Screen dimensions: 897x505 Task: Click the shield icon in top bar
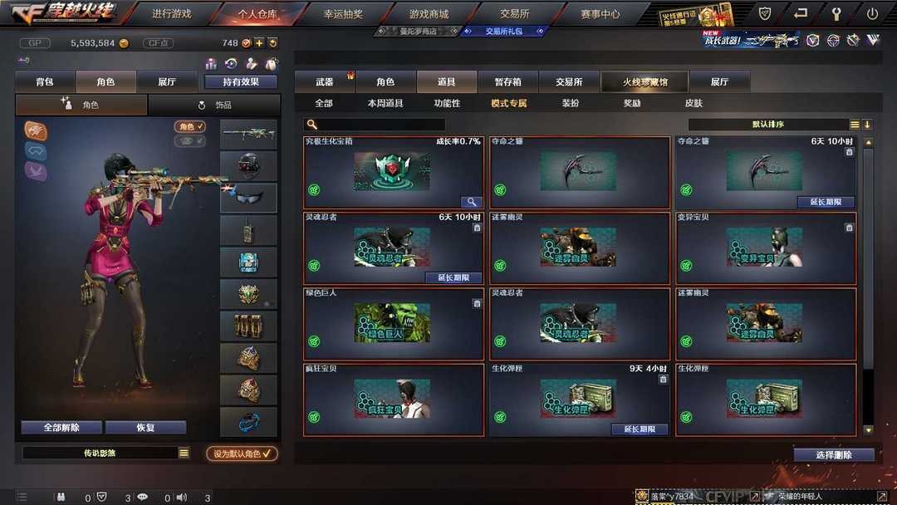(x=764, y=14)
